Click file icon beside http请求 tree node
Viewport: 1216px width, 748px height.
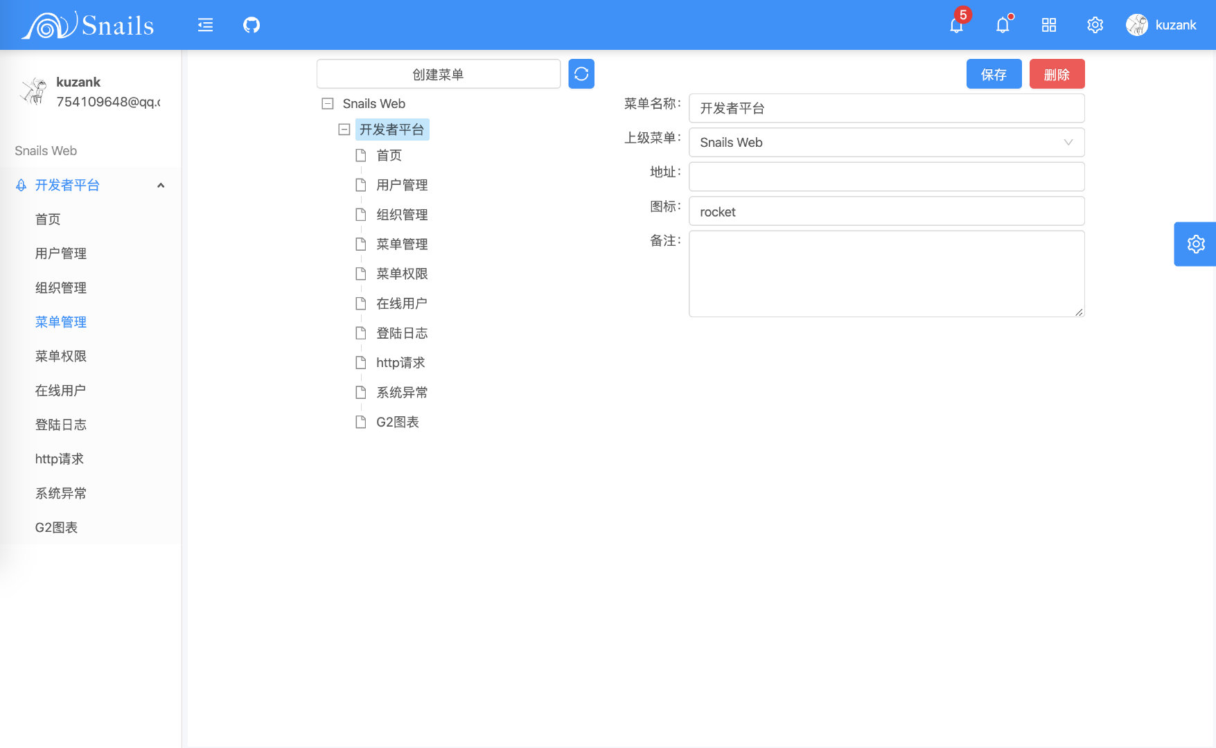click(x=360, y=362)
